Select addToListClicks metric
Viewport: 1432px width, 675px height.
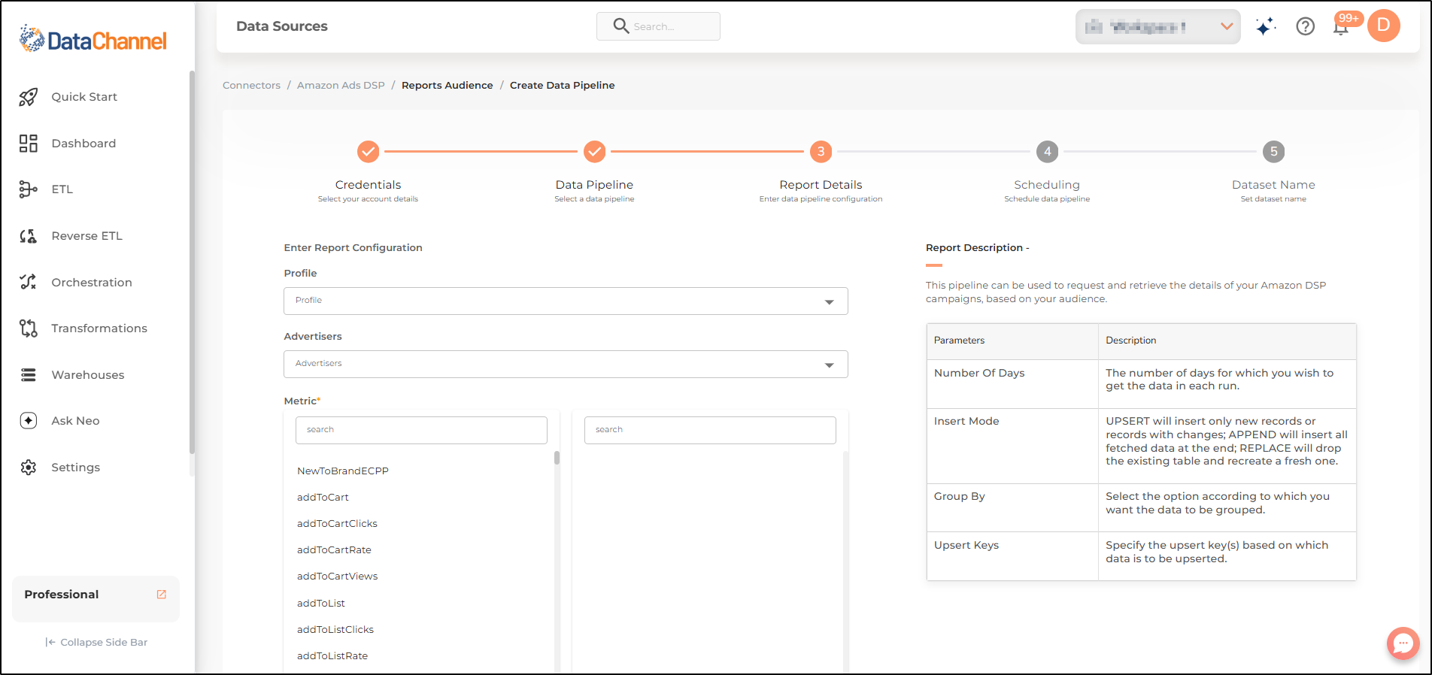tap(335, 630)
